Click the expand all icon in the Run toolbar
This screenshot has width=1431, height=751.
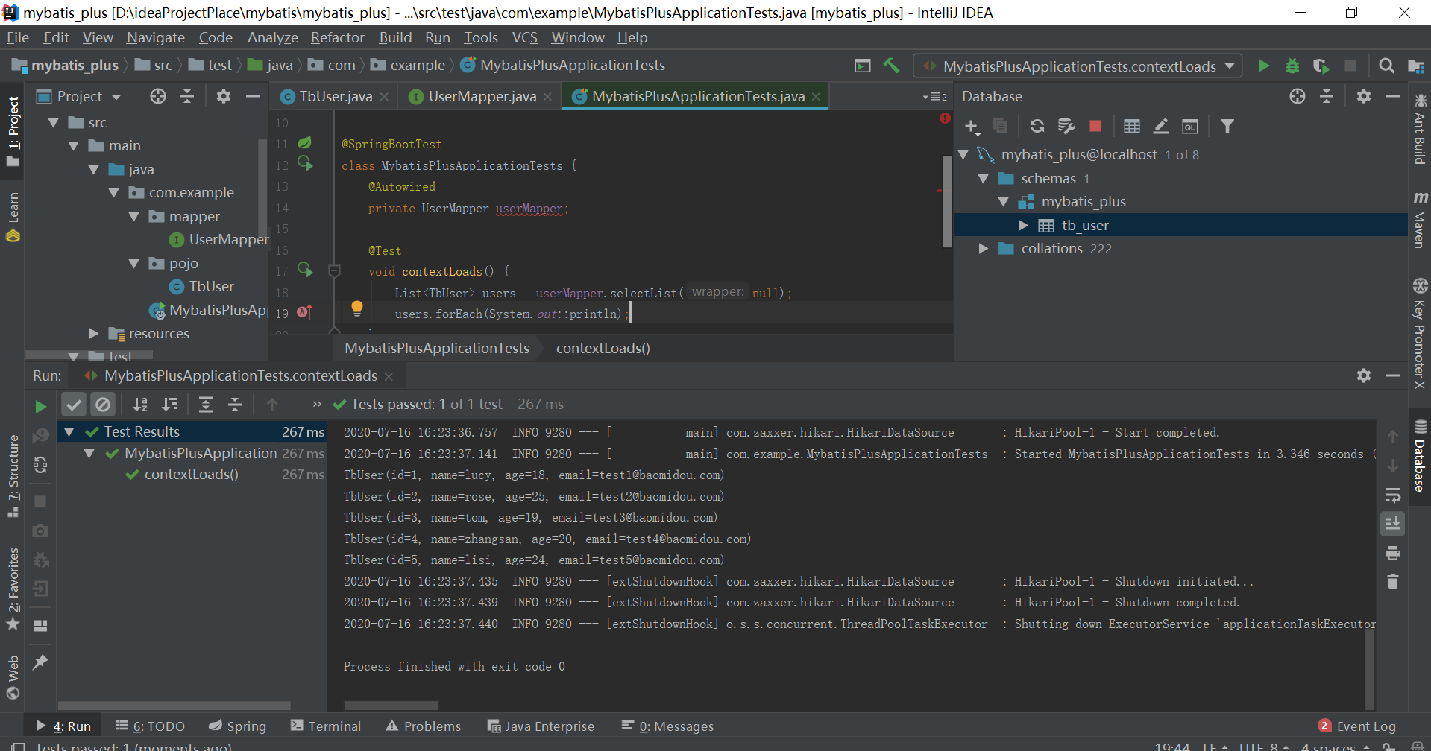pyautogui.click(x=206, y=405)
